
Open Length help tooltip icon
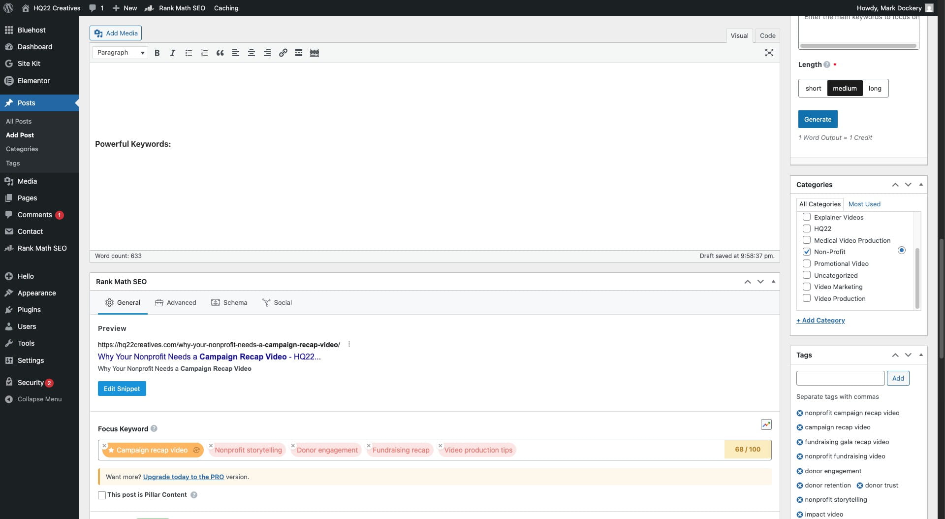(x=827, y=65)
